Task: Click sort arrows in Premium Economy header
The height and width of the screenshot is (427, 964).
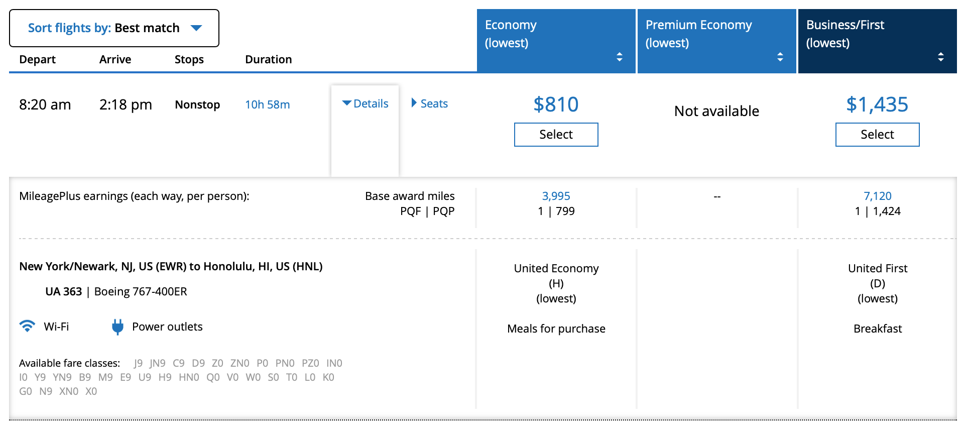Action: click(780, 57)
